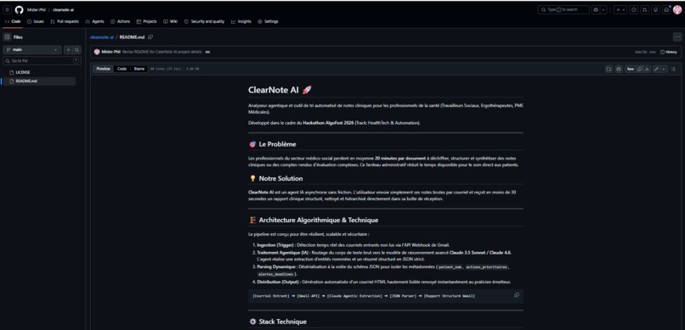Click the 'Notre Solution' heading
The width and height of the screenshot is (685, 330).
[x=275, y=178]
